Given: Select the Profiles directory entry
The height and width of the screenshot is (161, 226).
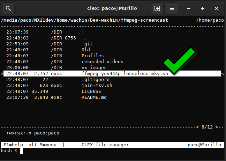Looking at the screenshot, I should [112, 56].
